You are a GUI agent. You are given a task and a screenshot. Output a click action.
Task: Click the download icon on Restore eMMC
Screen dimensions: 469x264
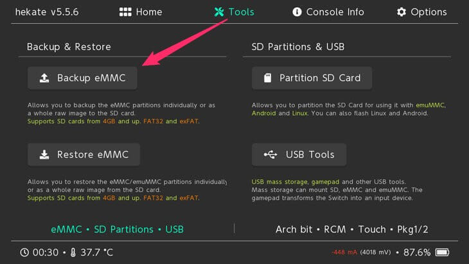coord(44,155)
